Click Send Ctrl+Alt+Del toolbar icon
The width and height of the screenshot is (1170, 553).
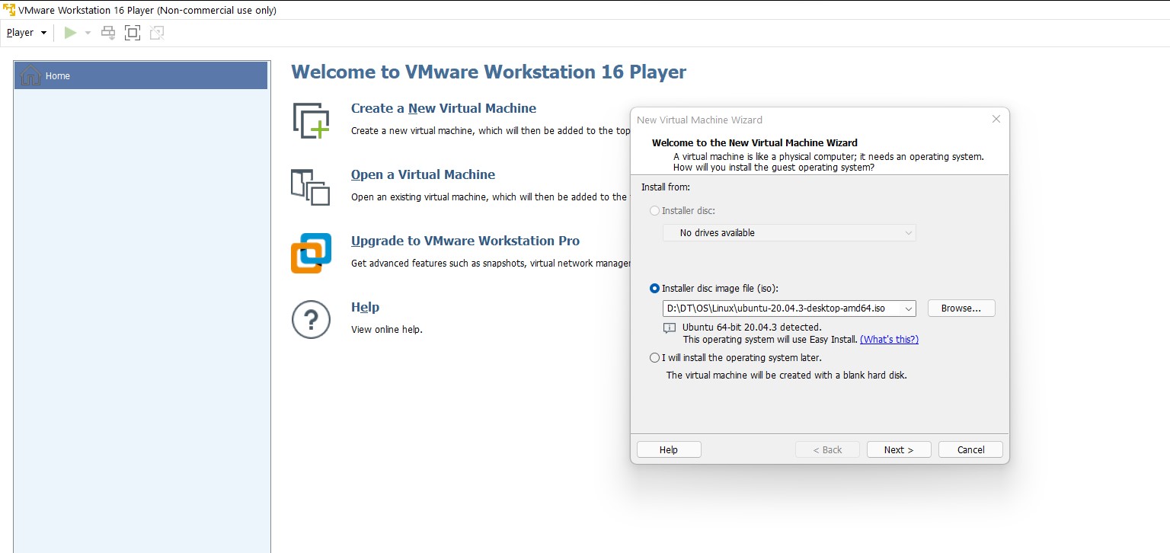(x=109, y=33)
